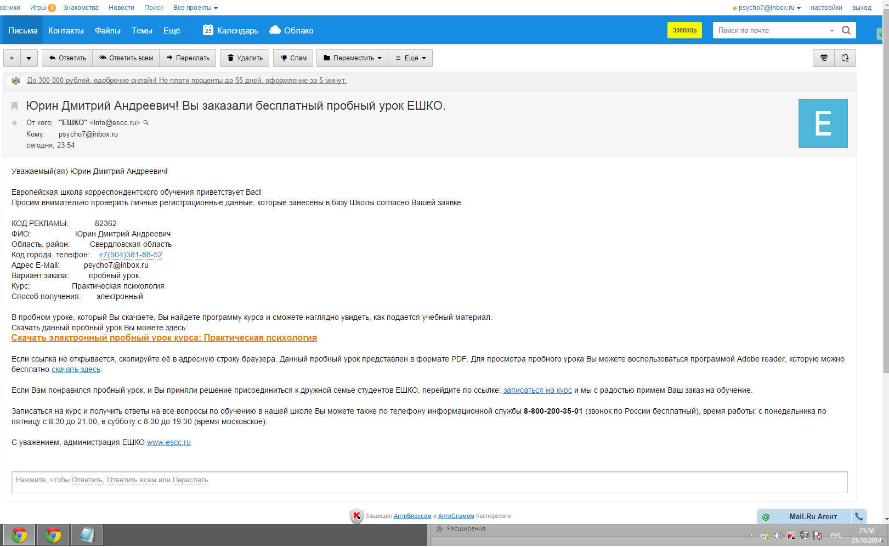Viewport: 889px width, 547px height.
Task: Open the www.escc.ru link
Action: [x=169, y=443]
